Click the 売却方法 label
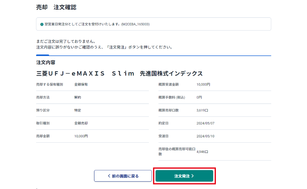The width and height of the screenshot is (307, 189). click(43, 97)
